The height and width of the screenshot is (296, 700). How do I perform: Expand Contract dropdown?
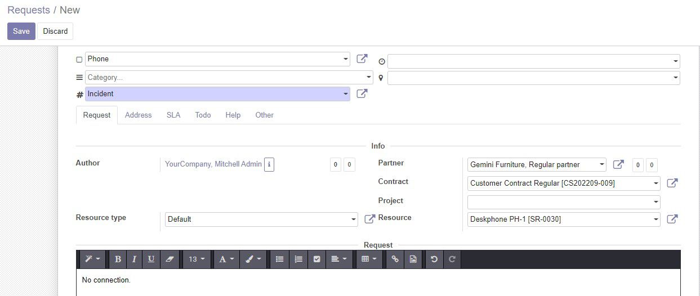[656, 183]
